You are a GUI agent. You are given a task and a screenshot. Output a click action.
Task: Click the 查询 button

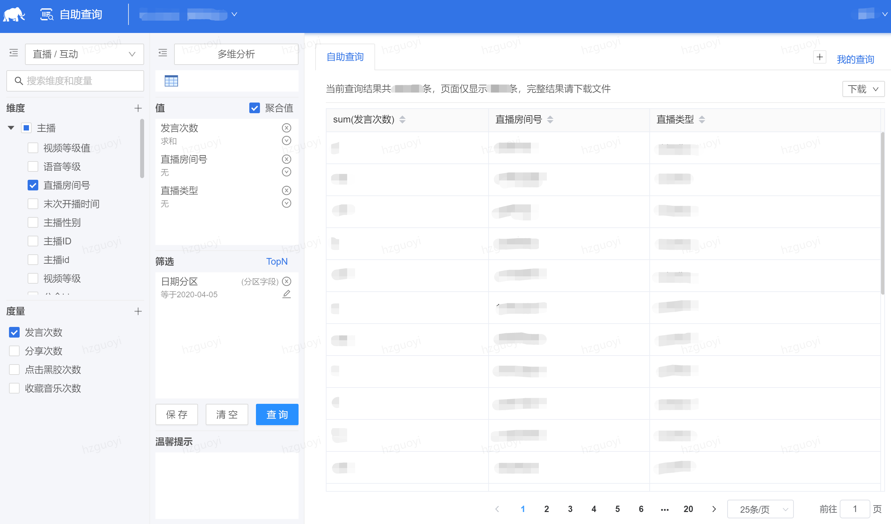[277, 414]
